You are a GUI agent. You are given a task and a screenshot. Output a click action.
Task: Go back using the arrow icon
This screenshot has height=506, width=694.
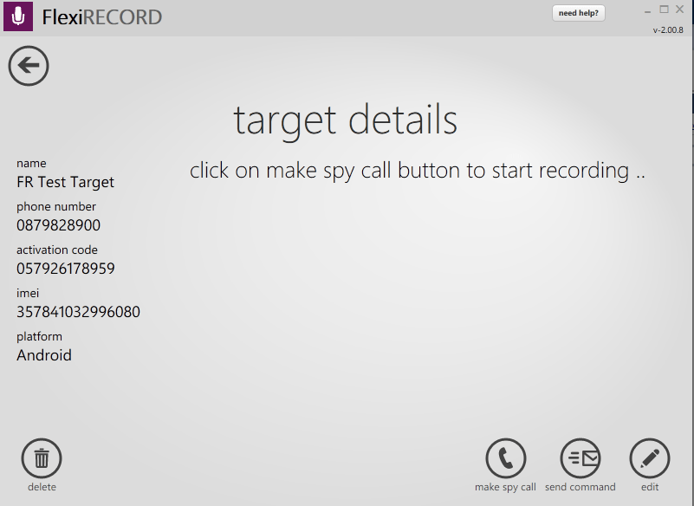click(29, 66)
